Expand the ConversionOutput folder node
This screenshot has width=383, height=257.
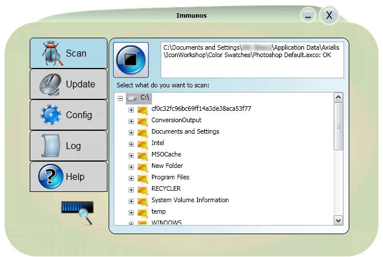click(131, 121)
